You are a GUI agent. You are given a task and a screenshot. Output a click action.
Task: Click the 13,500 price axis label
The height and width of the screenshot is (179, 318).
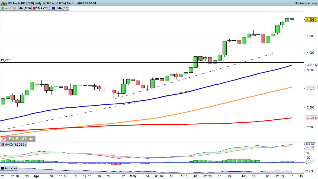pyautogui.click(x=310, y=71)
